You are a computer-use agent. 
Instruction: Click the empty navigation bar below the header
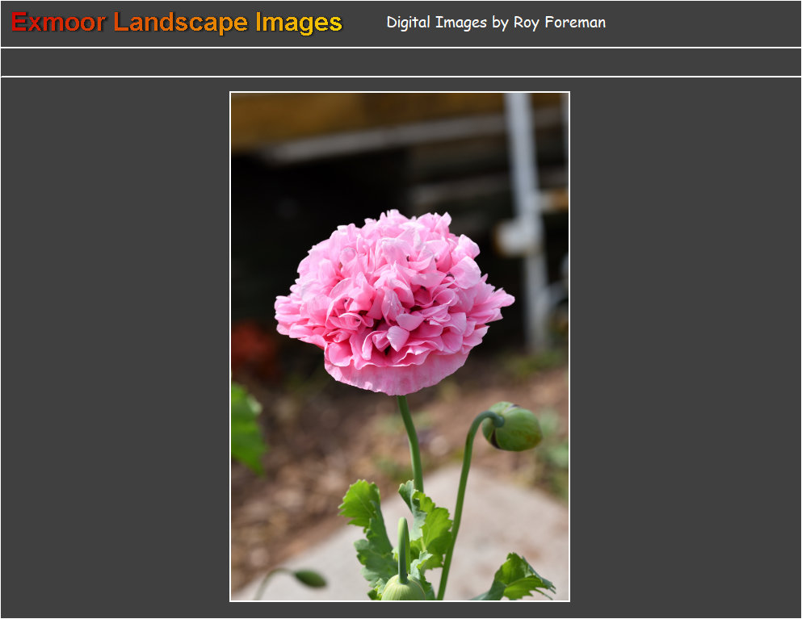click(x=401, y=62)
